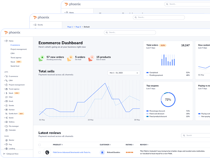This screenshot has width=210, height=158.
Task: Click the Richard Dawkins customer name
Action: coord(113,152)
